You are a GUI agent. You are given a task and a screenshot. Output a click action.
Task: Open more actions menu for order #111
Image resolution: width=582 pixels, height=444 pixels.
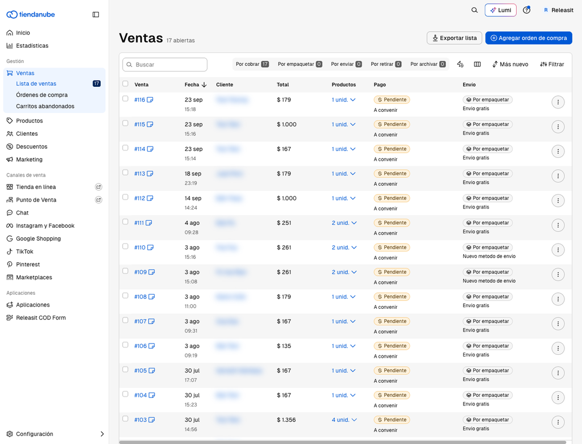(558, 225)
